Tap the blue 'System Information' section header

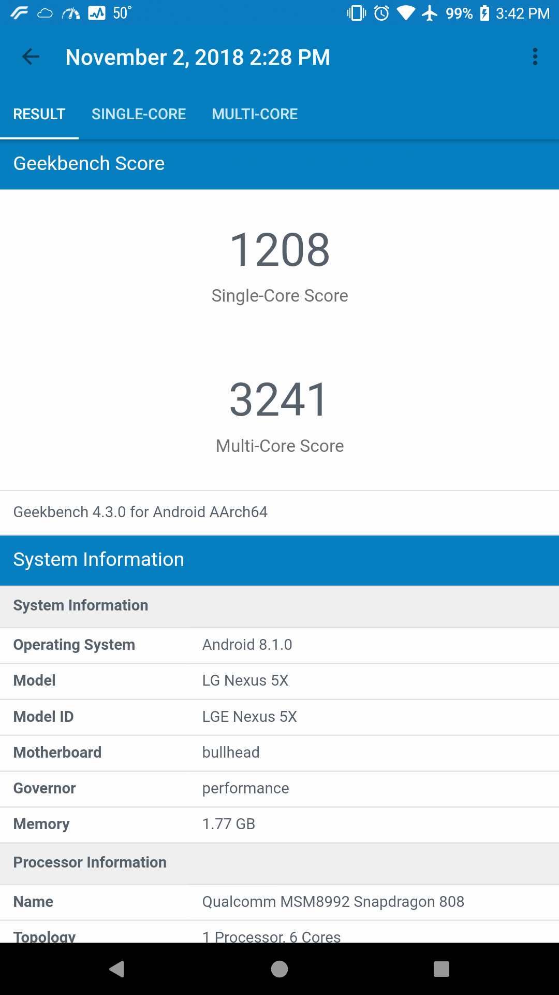tap(279, 560)
